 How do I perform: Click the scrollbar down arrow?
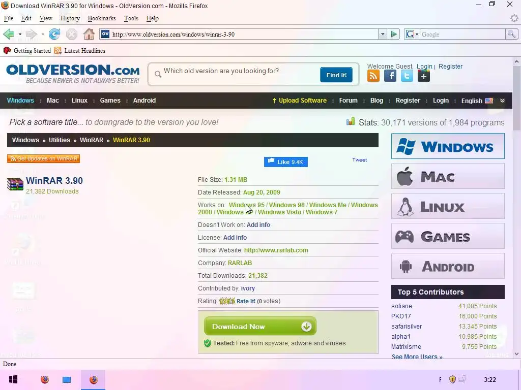point(516,354)
